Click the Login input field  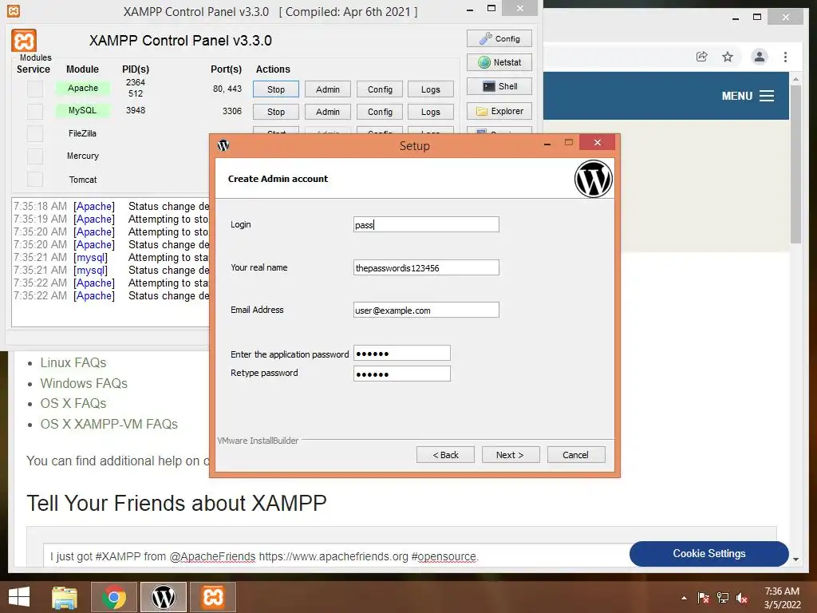(x=426, y=224)
